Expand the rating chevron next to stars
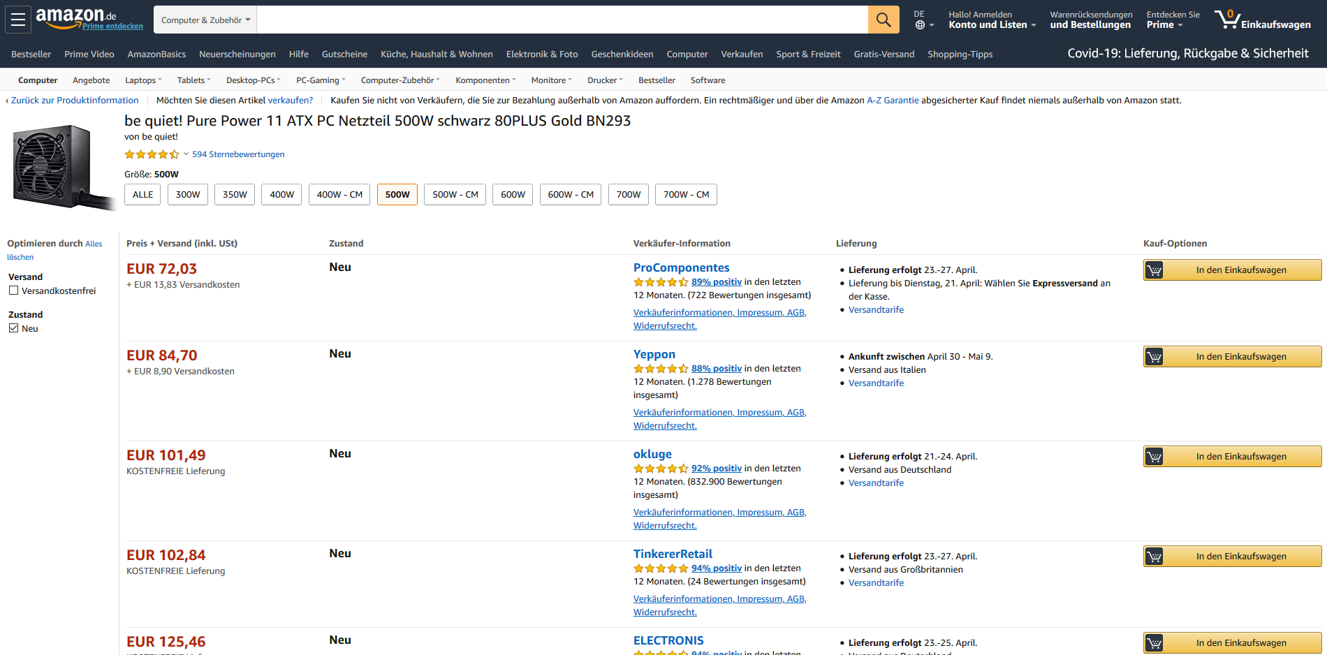 click(x=186, y=154)
